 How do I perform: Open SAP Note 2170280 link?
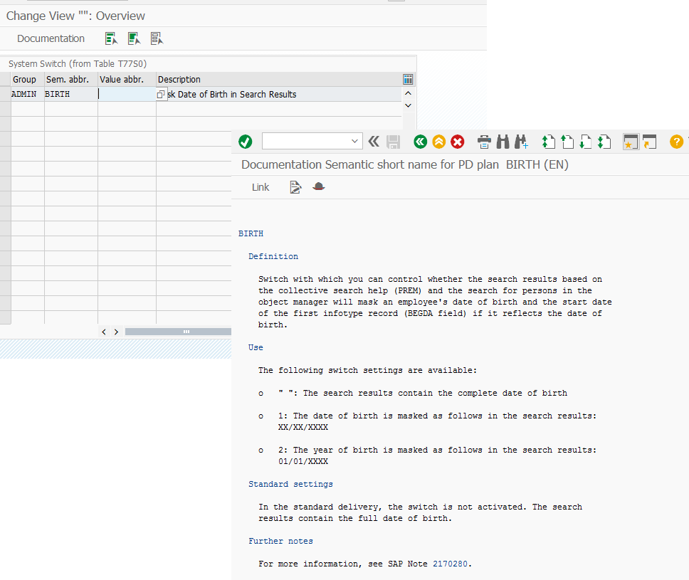click(x=450, y=564)
